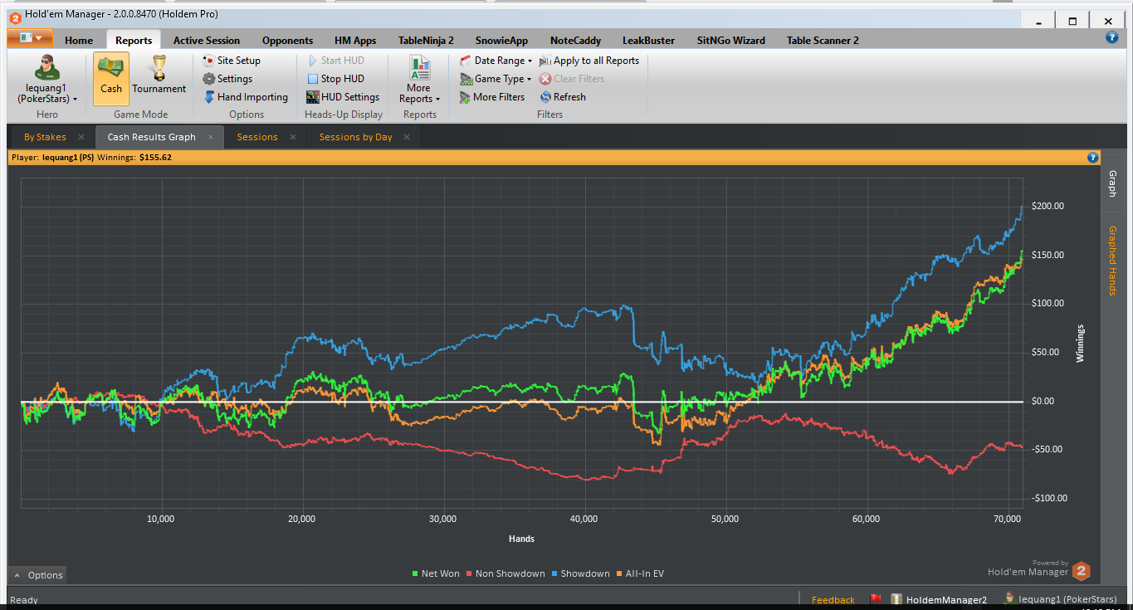Switch to the By Stakes report tab
Viewport: 1133px width, 610px height.
click(45, 137)
